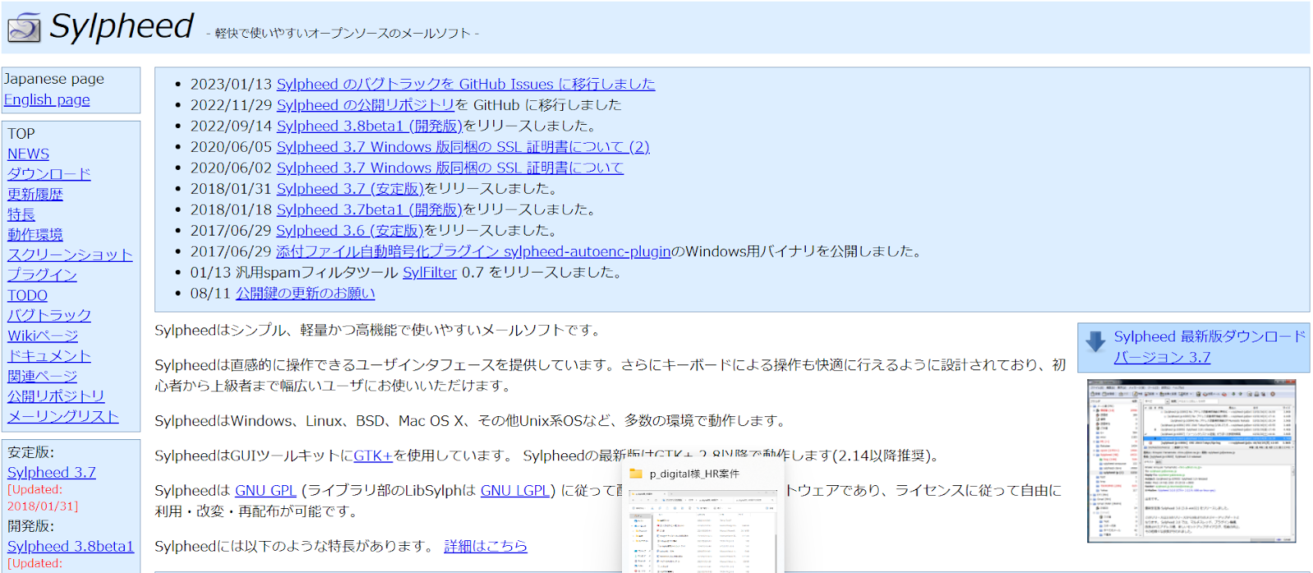The height and width of the screenshot is (573, 1313).
Task: Open the メーリングリスト sidebar link
Action: [x=63, y=415]
